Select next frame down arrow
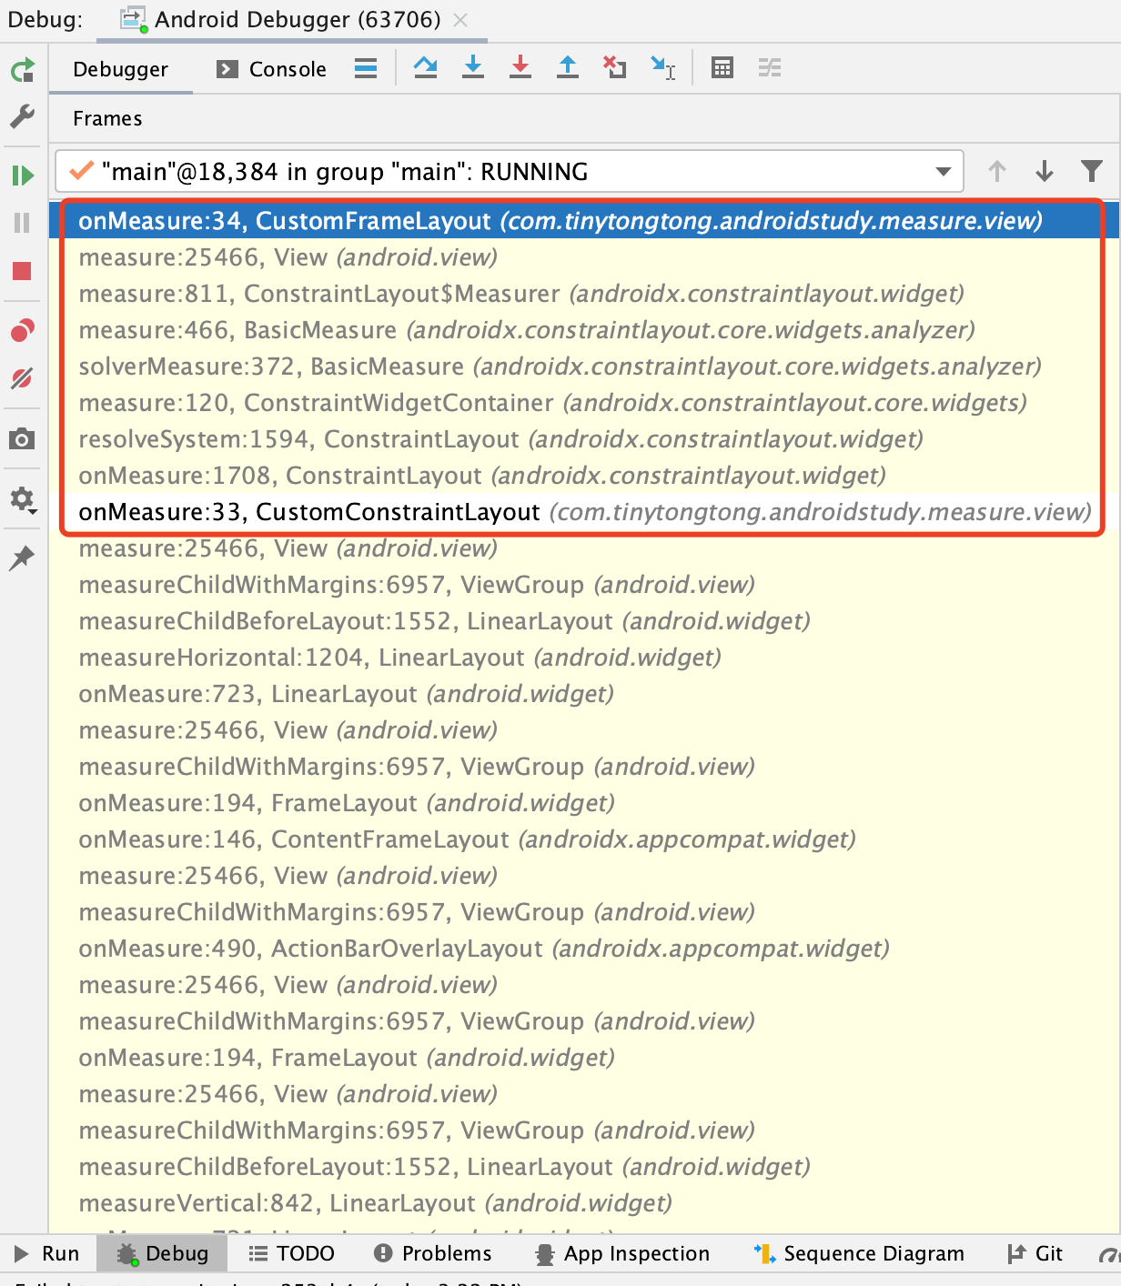This screenshot has height=1286, width=1121. click(1045, 171)
